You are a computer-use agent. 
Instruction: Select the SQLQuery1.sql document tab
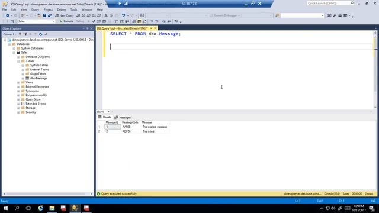tap(122, 28)
